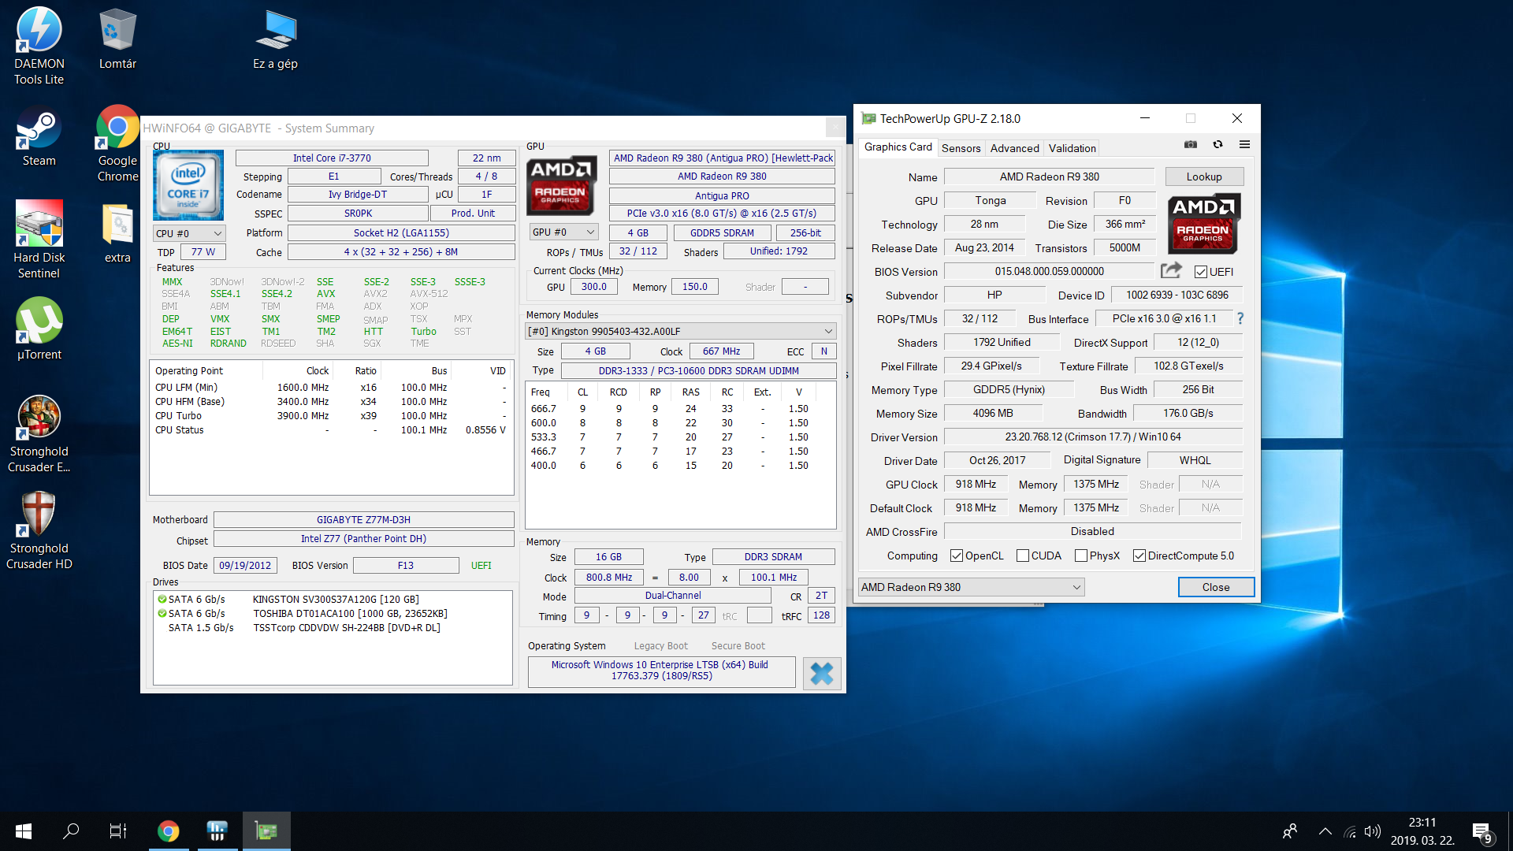Click the CPU Turbo operating point row
The width and height of the screenshot is (1513, 851).
click(x=331, y=415)
